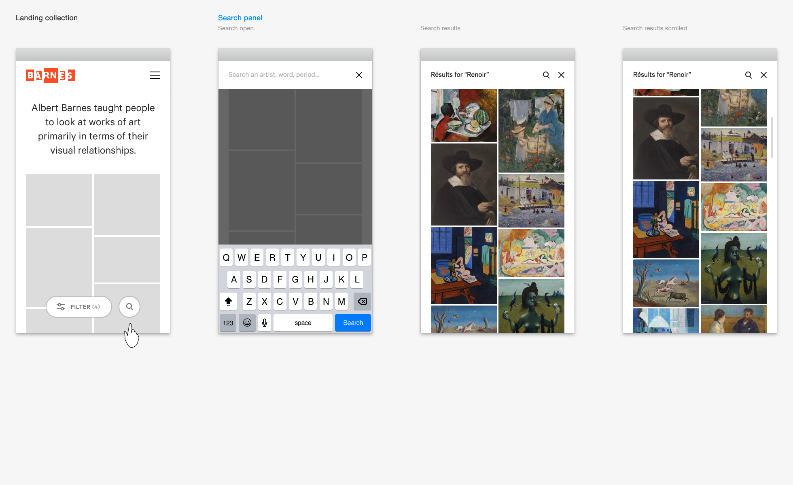Tap the space bar key
Viewport: 793px width, 485px height.
(303, 323)
